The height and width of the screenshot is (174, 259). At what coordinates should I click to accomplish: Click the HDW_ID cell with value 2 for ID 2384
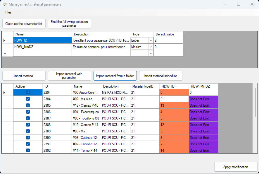click(174, 99)
